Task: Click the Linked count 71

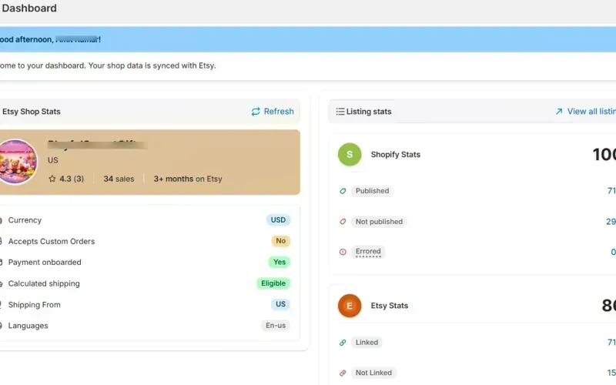Action: coord(611,343)
